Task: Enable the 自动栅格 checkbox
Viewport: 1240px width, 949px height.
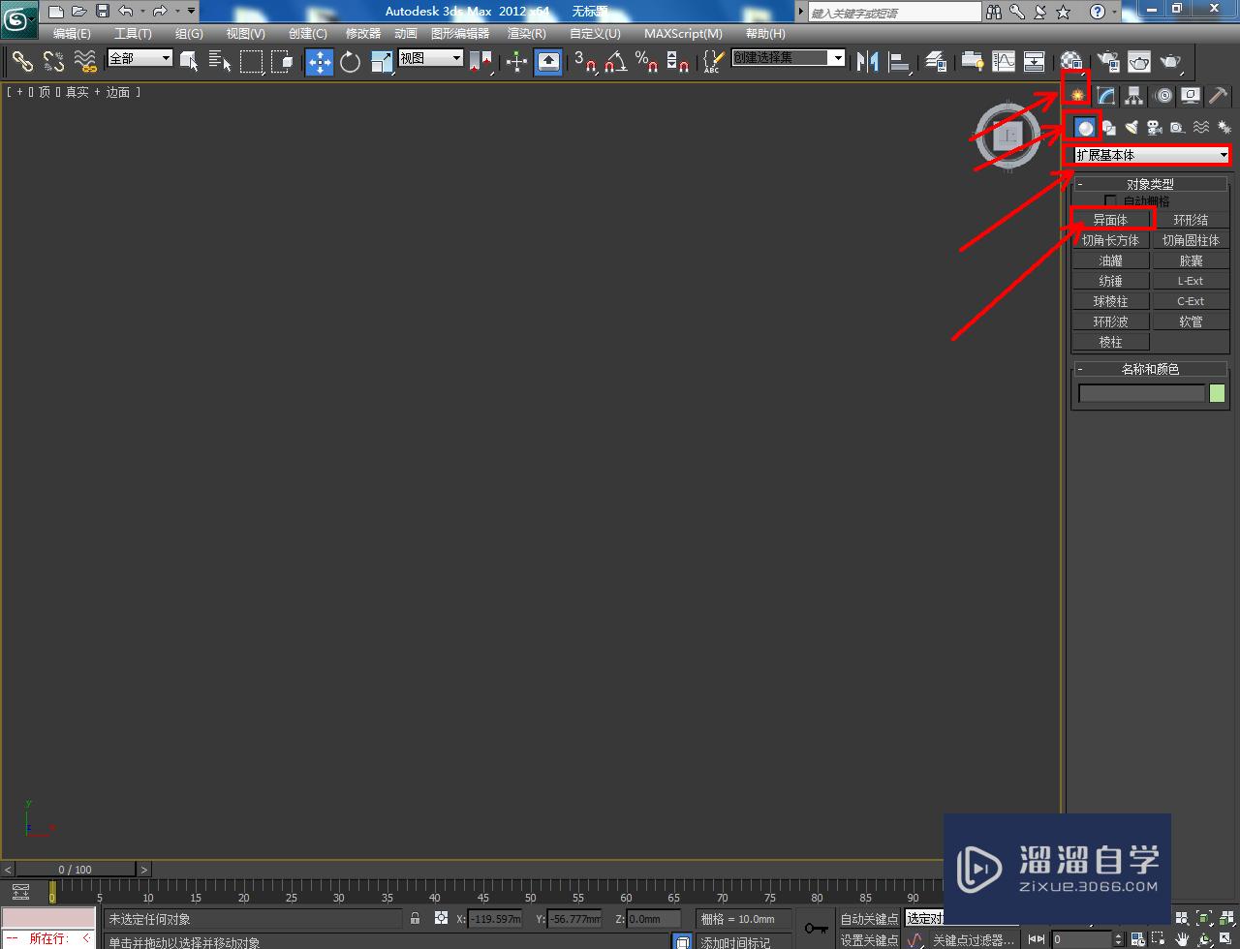Action: pos(1110,201)
